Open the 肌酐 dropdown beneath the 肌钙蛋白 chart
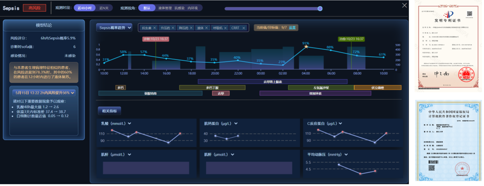 (x=233, y=155)
